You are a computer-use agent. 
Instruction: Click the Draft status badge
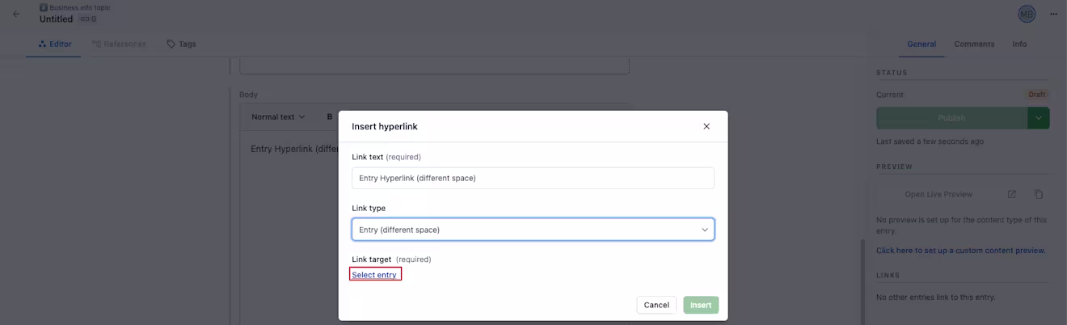[x=1037, y=95]
